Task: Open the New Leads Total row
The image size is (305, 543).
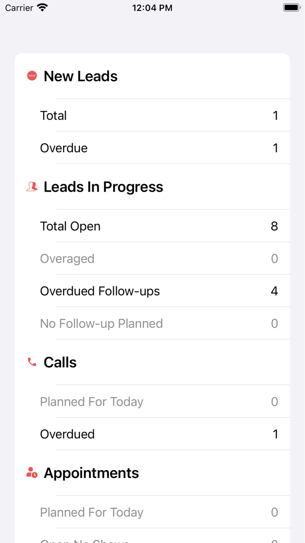Action: (x=159, y=116)
